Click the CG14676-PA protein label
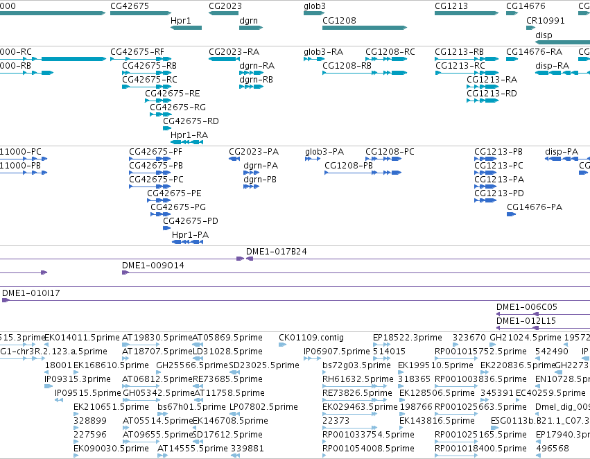Screen dimensions: 590x459 pos(535,207)
